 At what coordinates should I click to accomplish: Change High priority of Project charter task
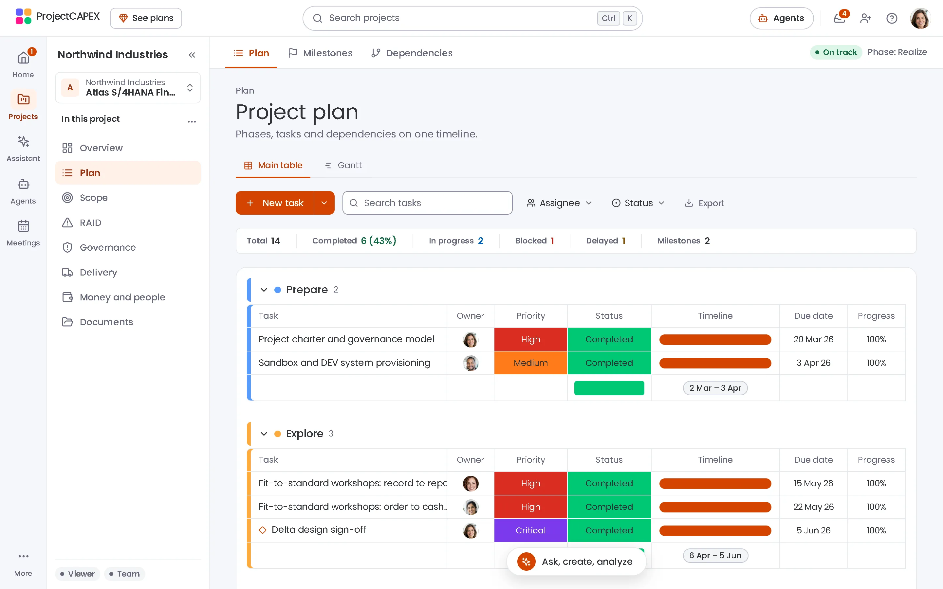530,339
